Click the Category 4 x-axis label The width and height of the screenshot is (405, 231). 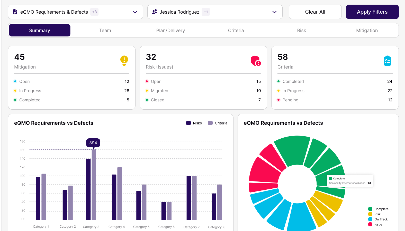tap(116, 227)
